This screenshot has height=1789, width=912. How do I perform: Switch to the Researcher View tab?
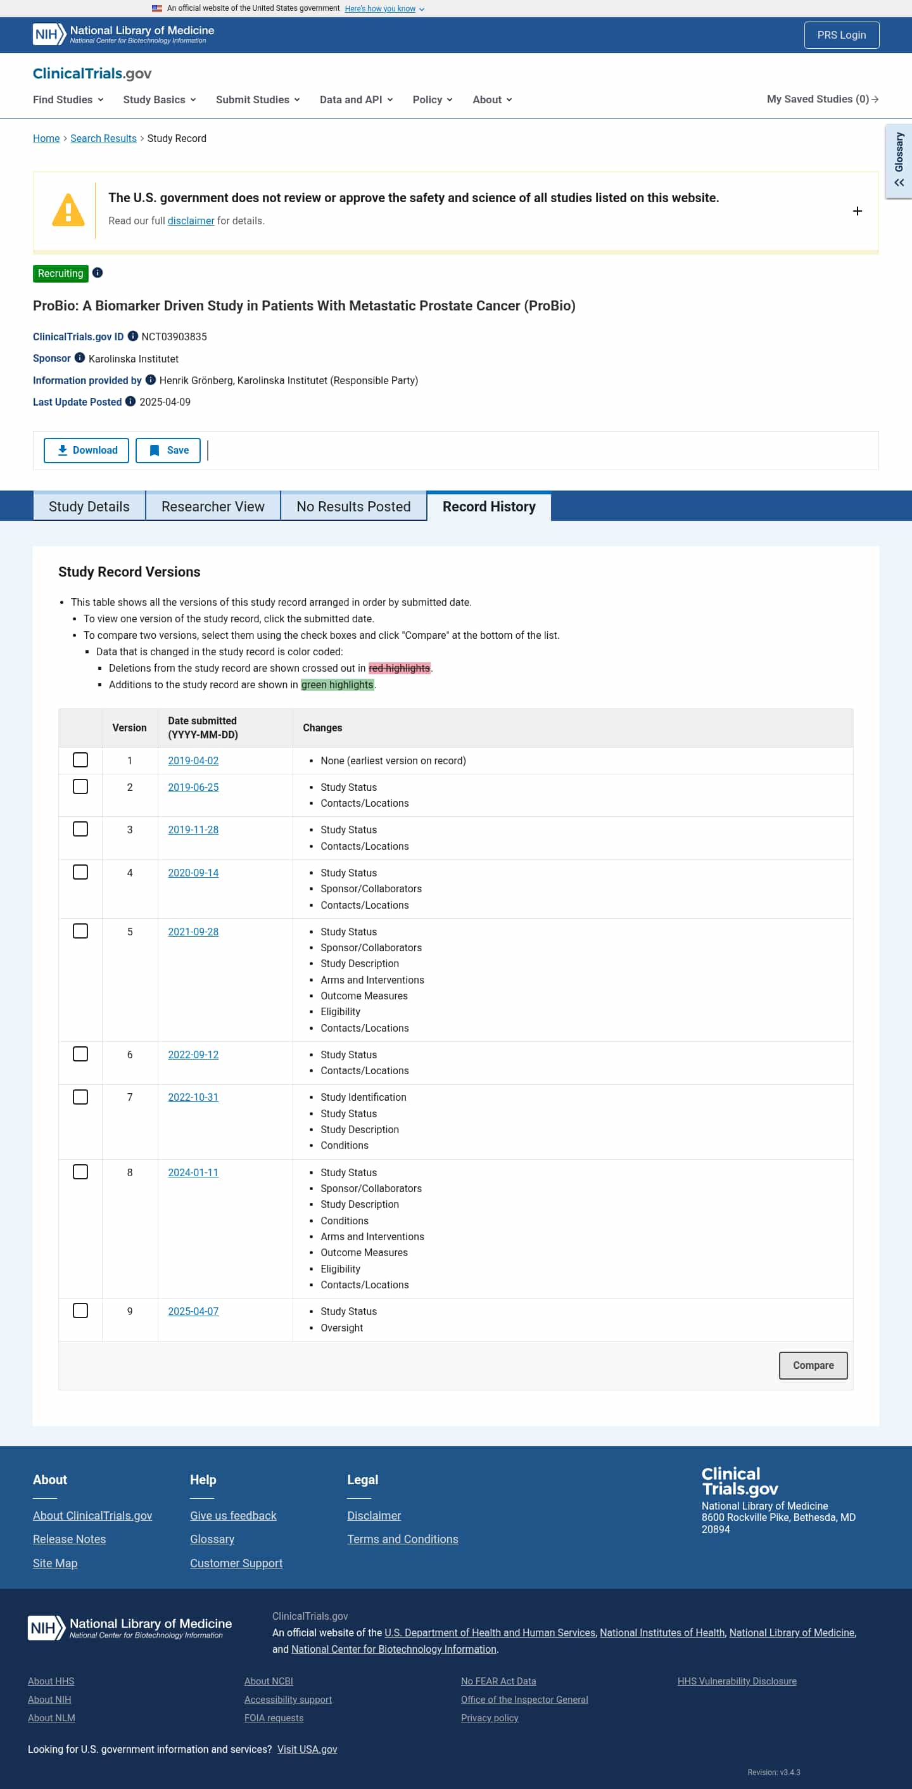coord(213,506)
